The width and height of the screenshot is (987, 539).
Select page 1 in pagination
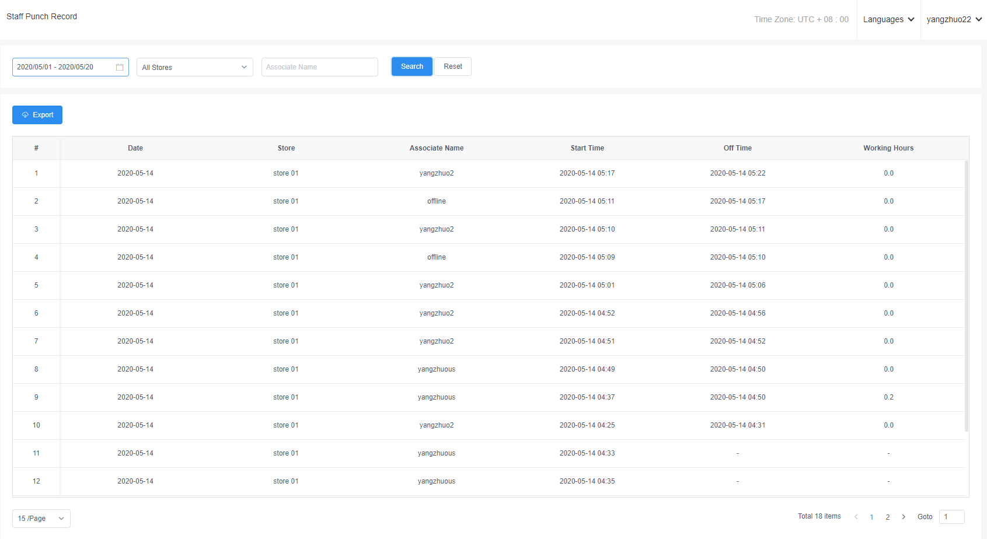871,517
